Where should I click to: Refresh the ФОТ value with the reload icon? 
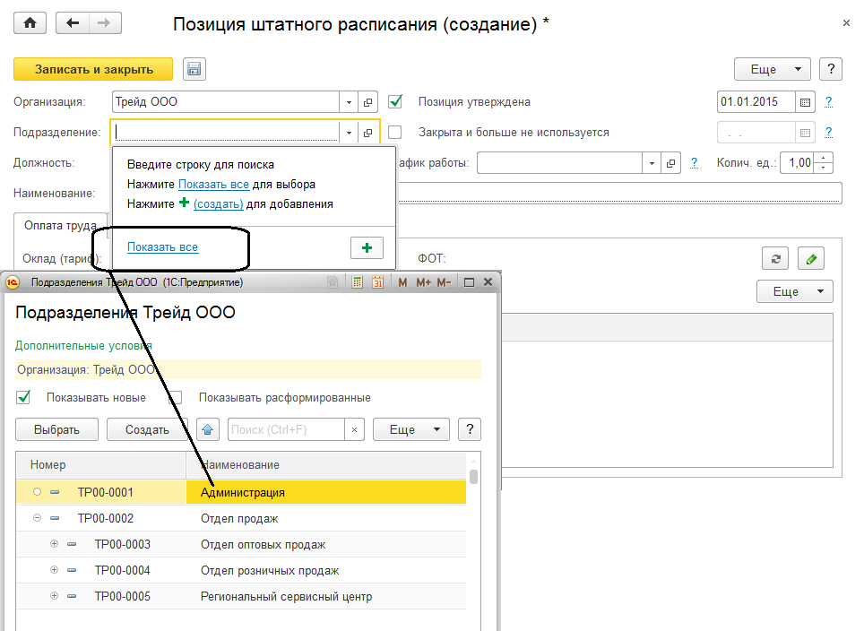coord(775,258)
